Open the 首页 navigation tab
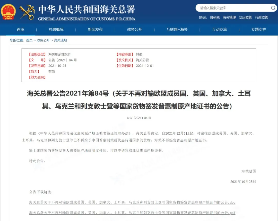This screenshot has width=278, height=221. pos(21,29)
